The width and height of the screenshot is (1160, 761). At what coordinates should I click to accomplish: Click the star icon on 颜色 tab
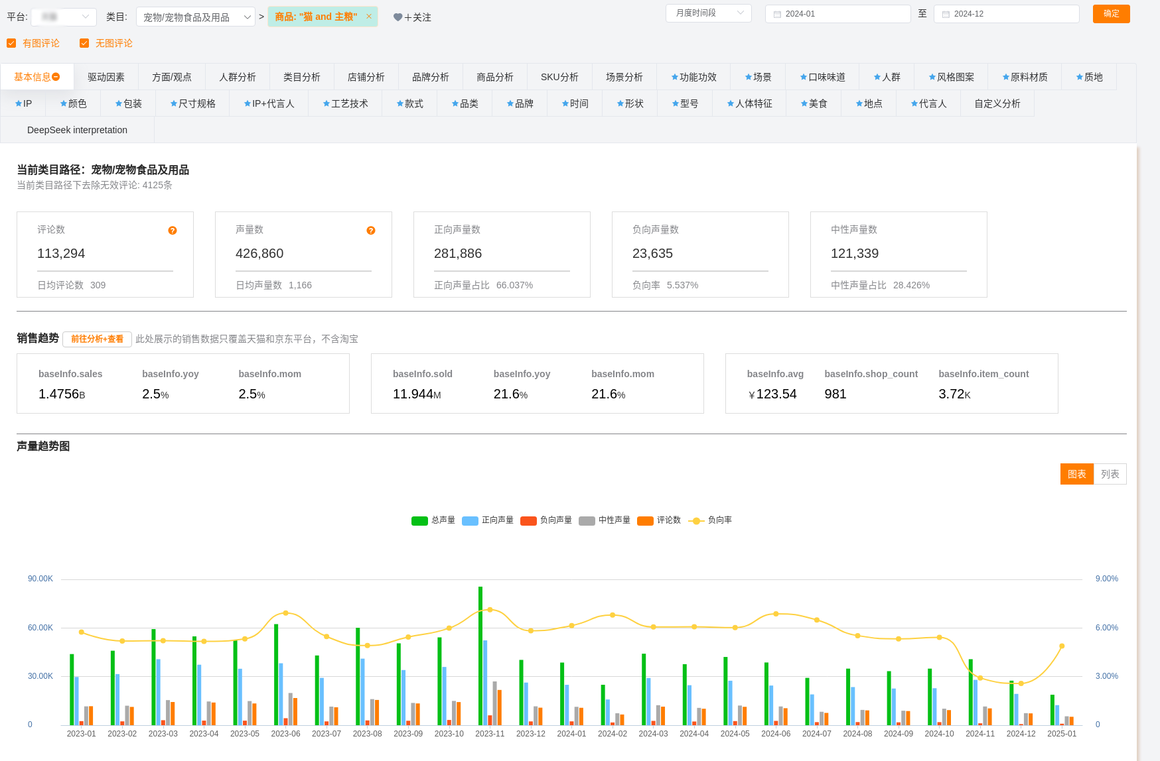click(x=64, y=104)
